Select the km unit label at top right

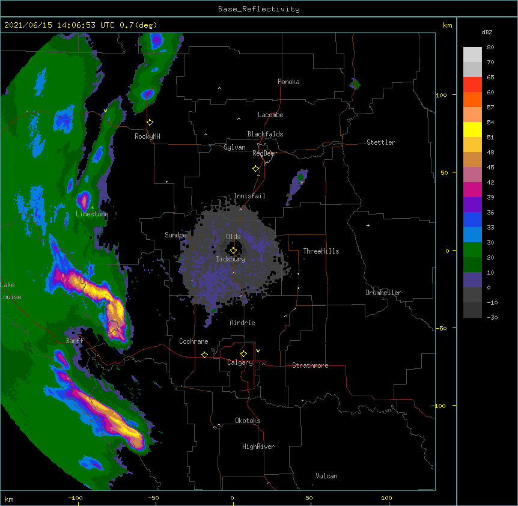tap(448, 25)
